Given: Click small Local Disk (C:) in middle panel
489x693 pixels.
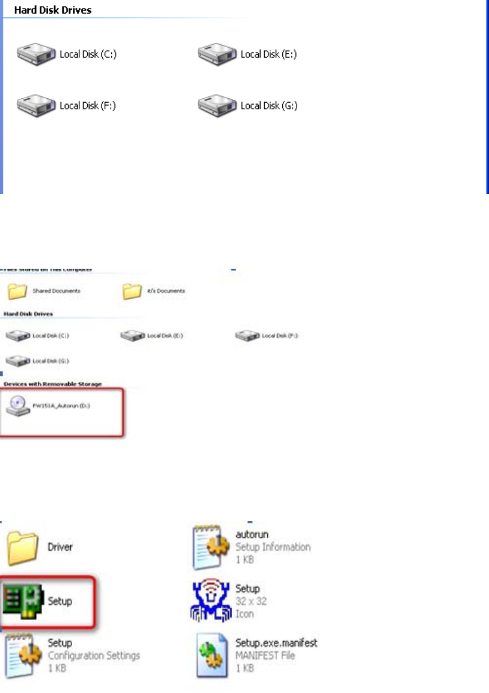Looking at the screenshot, I should [x=37, y=336].
